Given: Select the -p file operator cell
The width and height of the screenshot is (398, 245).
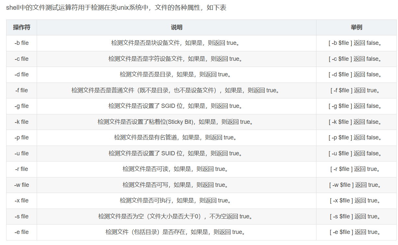Looking at the screenshot, I should [21, 137].
